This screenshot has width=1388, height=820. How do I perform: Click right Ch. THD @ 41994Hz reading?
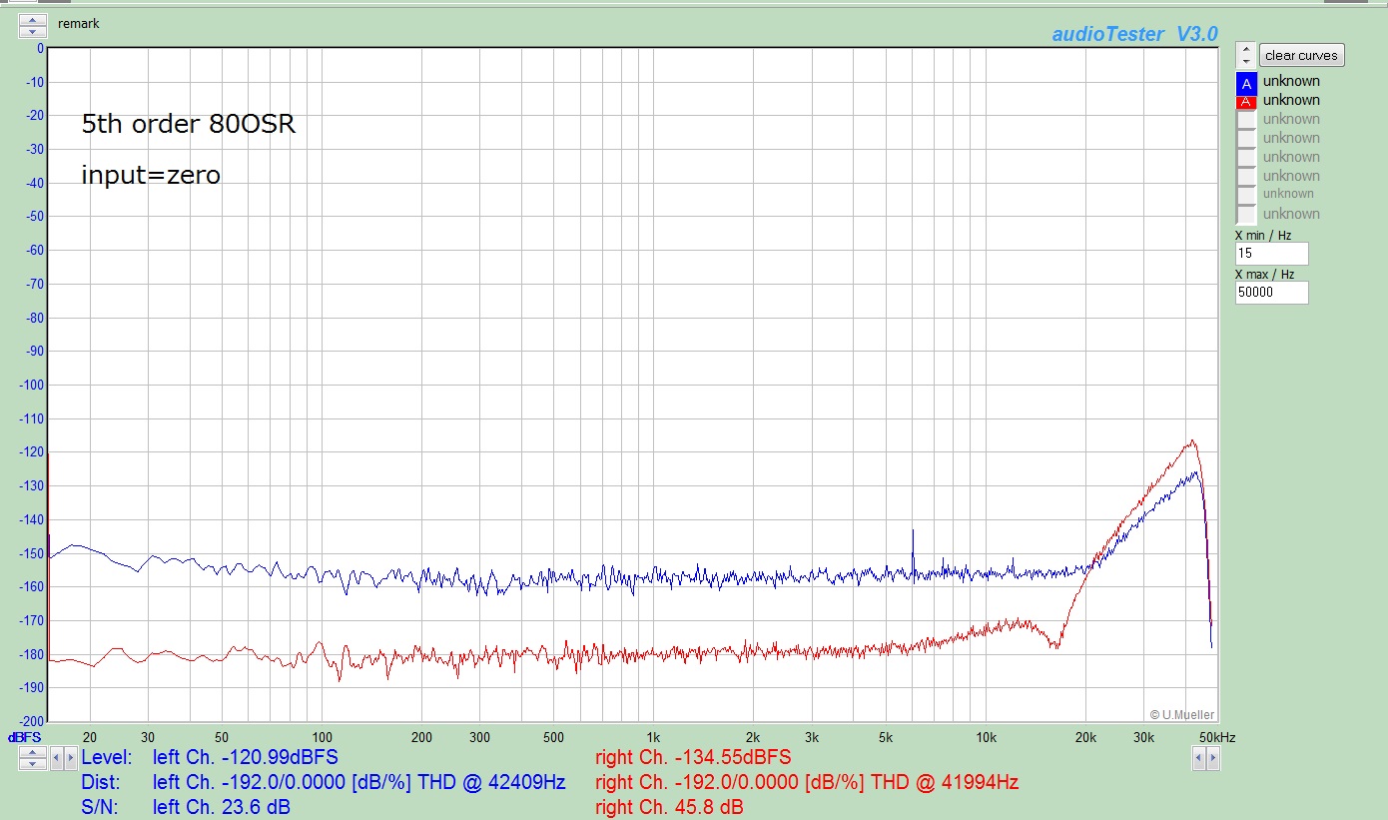pyautogui.click(x=807, y=782)
